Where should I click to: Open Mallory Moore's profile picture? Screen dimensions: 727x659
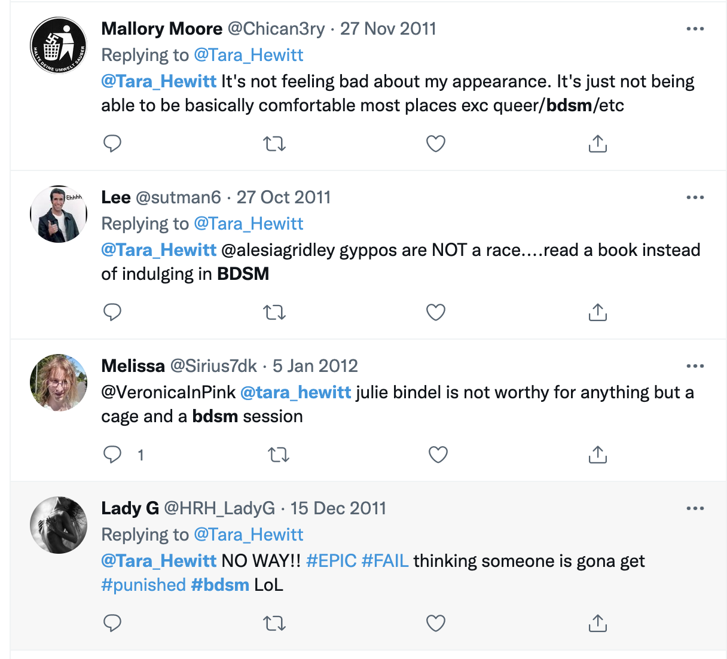point(59,45)
